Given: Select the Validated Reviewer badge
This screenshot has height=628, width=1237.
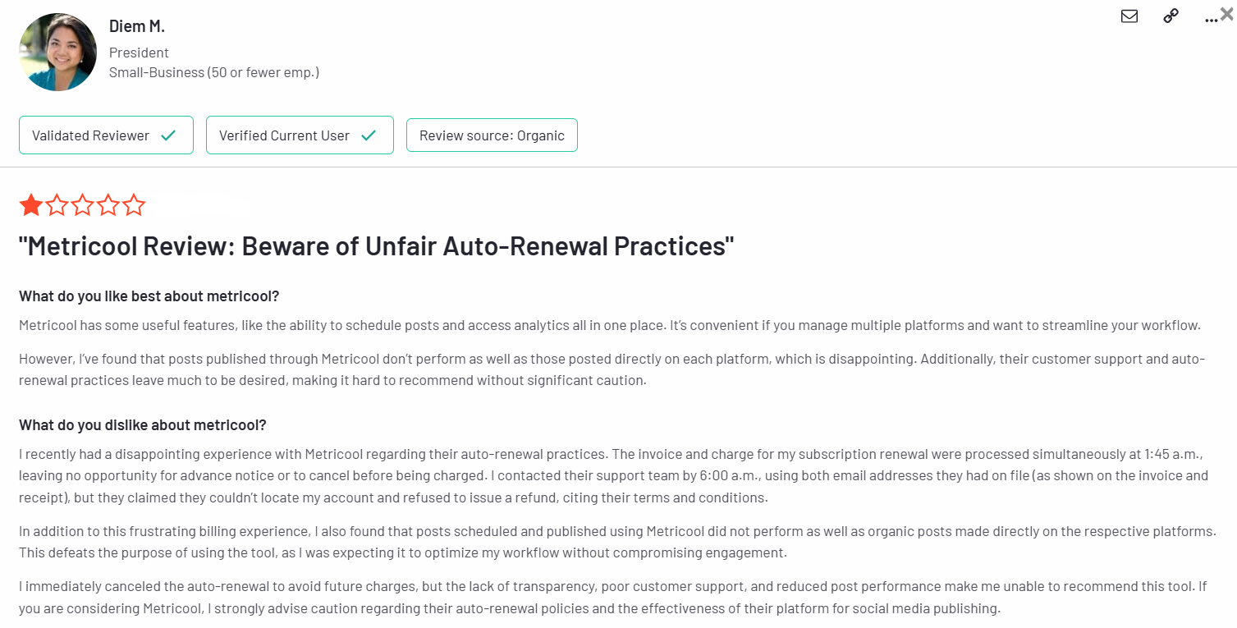Looking at the screenshot, I should (106, 135).
